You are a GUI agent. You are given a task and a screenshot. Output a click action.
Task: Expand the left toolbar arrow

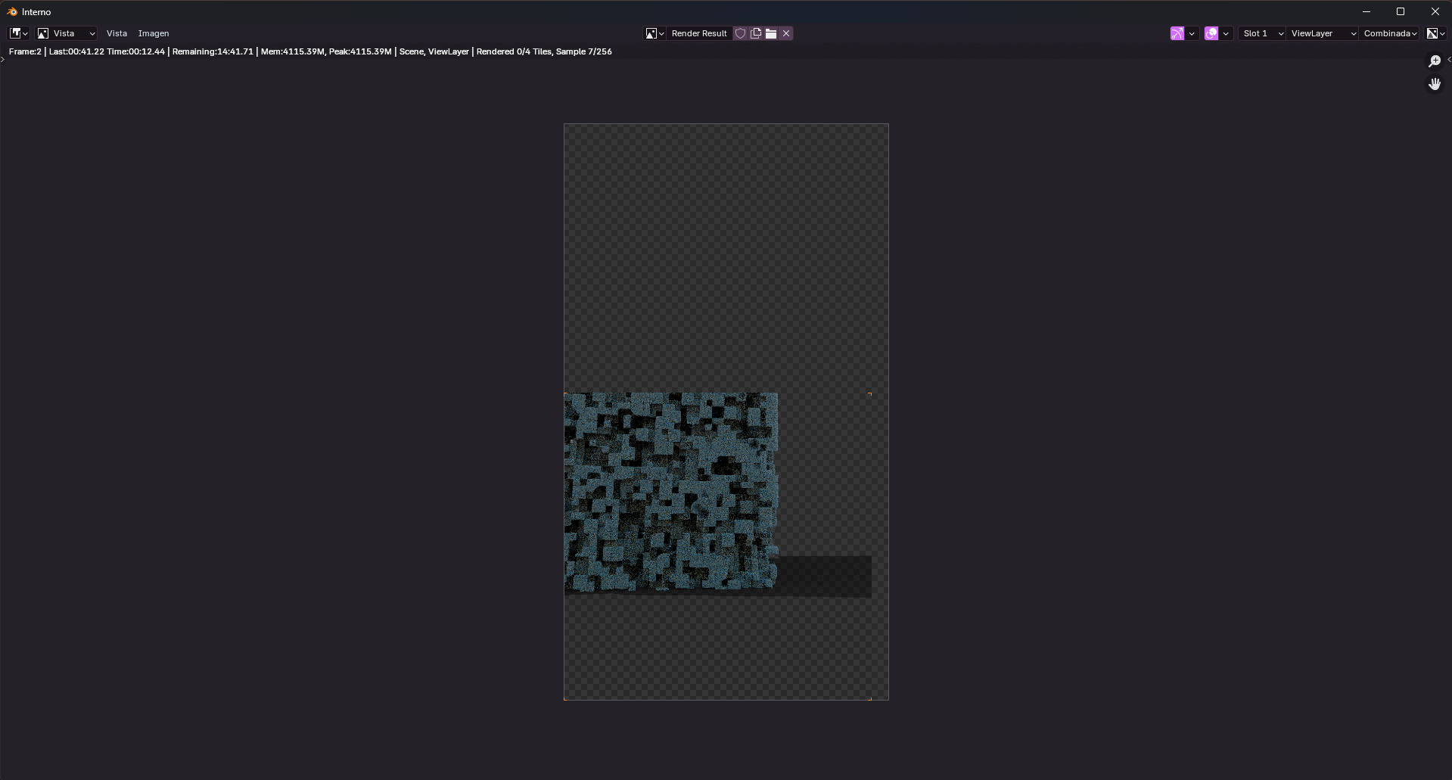(3, 59)
